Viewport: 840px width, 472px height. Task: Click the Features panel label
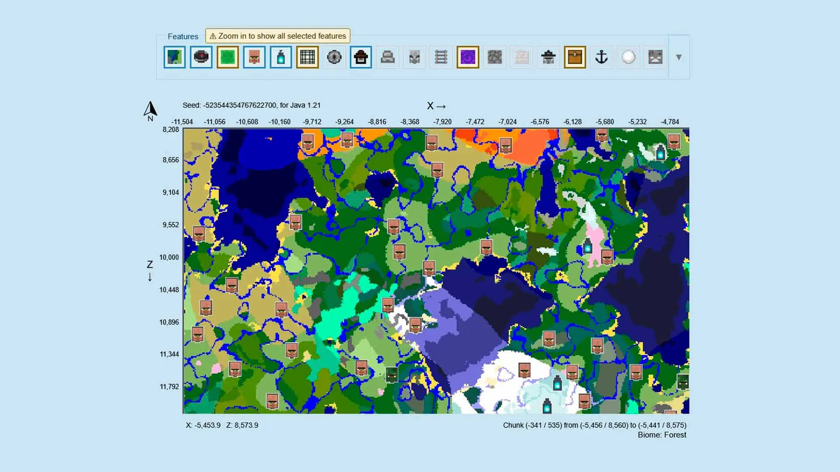pos(183,36)
